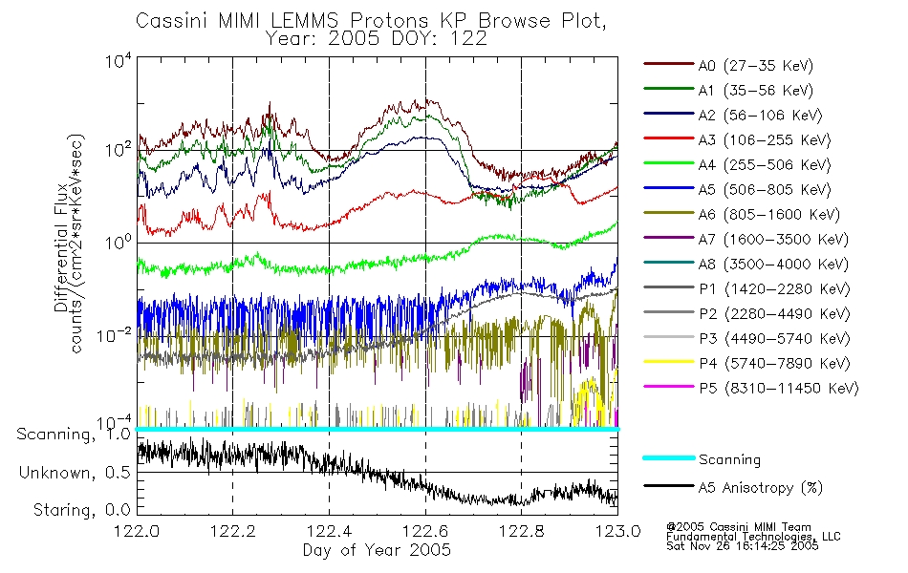This screenshot has height=573, width=908.
Task: Click the P1 (1420-2280 KeV) legend label
Action: (774, 288)
